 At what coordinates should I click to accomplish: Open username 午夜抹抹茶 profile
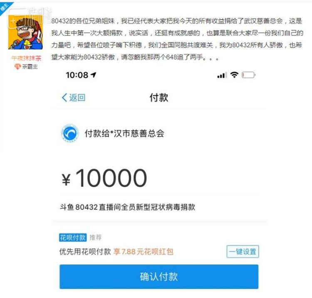26,58
